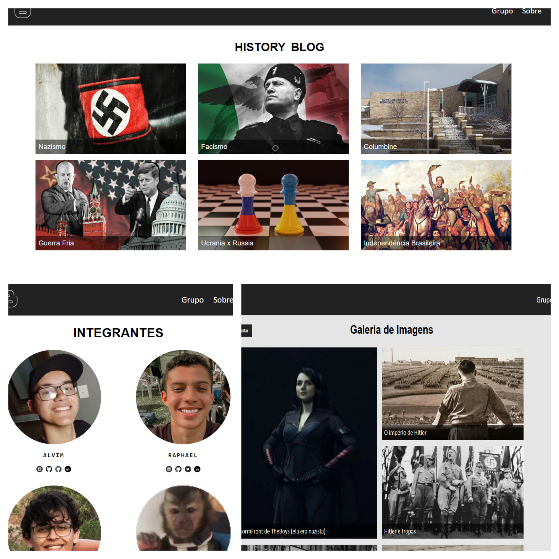Open the Independência Brasileira card
The height and width of the screenshot is (559, 559).
pos(436,205)
